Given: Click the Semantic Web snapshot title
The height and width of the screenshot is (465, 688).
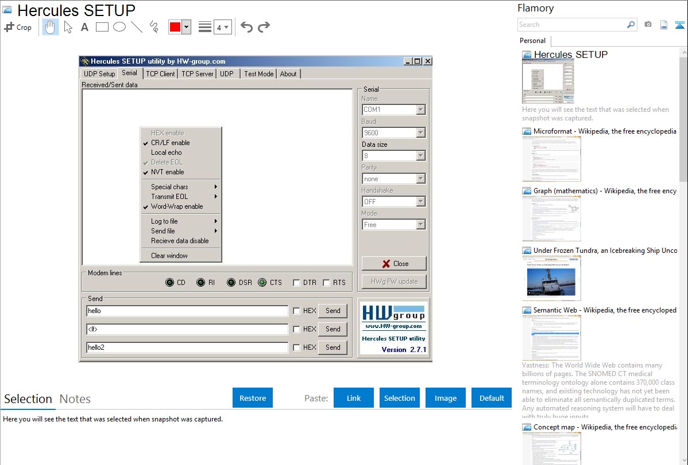Looking at the screenshot, I should click(605, 310).
